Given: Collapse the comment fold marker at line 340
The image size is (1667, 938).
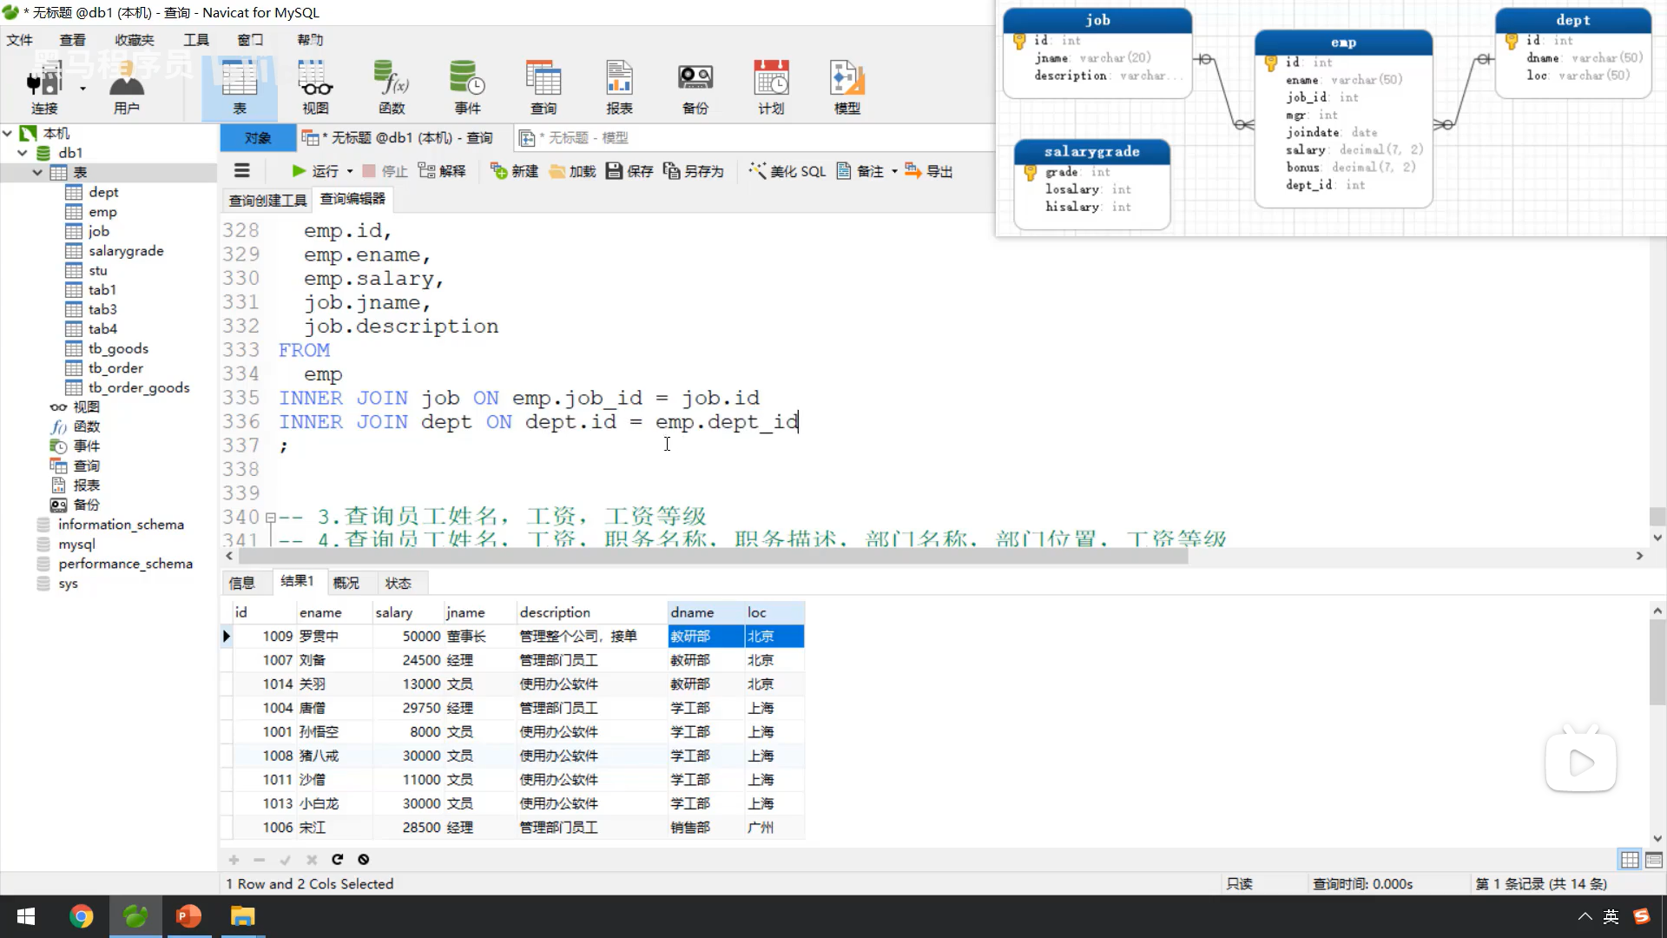Looking at the screenshot, I should [270, 518].
